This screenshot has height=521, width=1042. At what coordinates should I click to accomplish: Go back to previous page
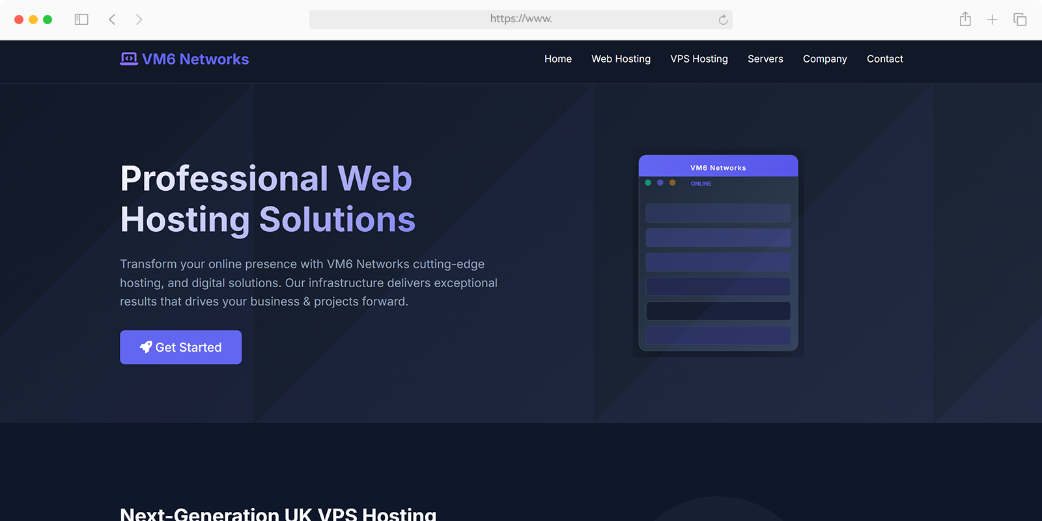tap(112, 20)
